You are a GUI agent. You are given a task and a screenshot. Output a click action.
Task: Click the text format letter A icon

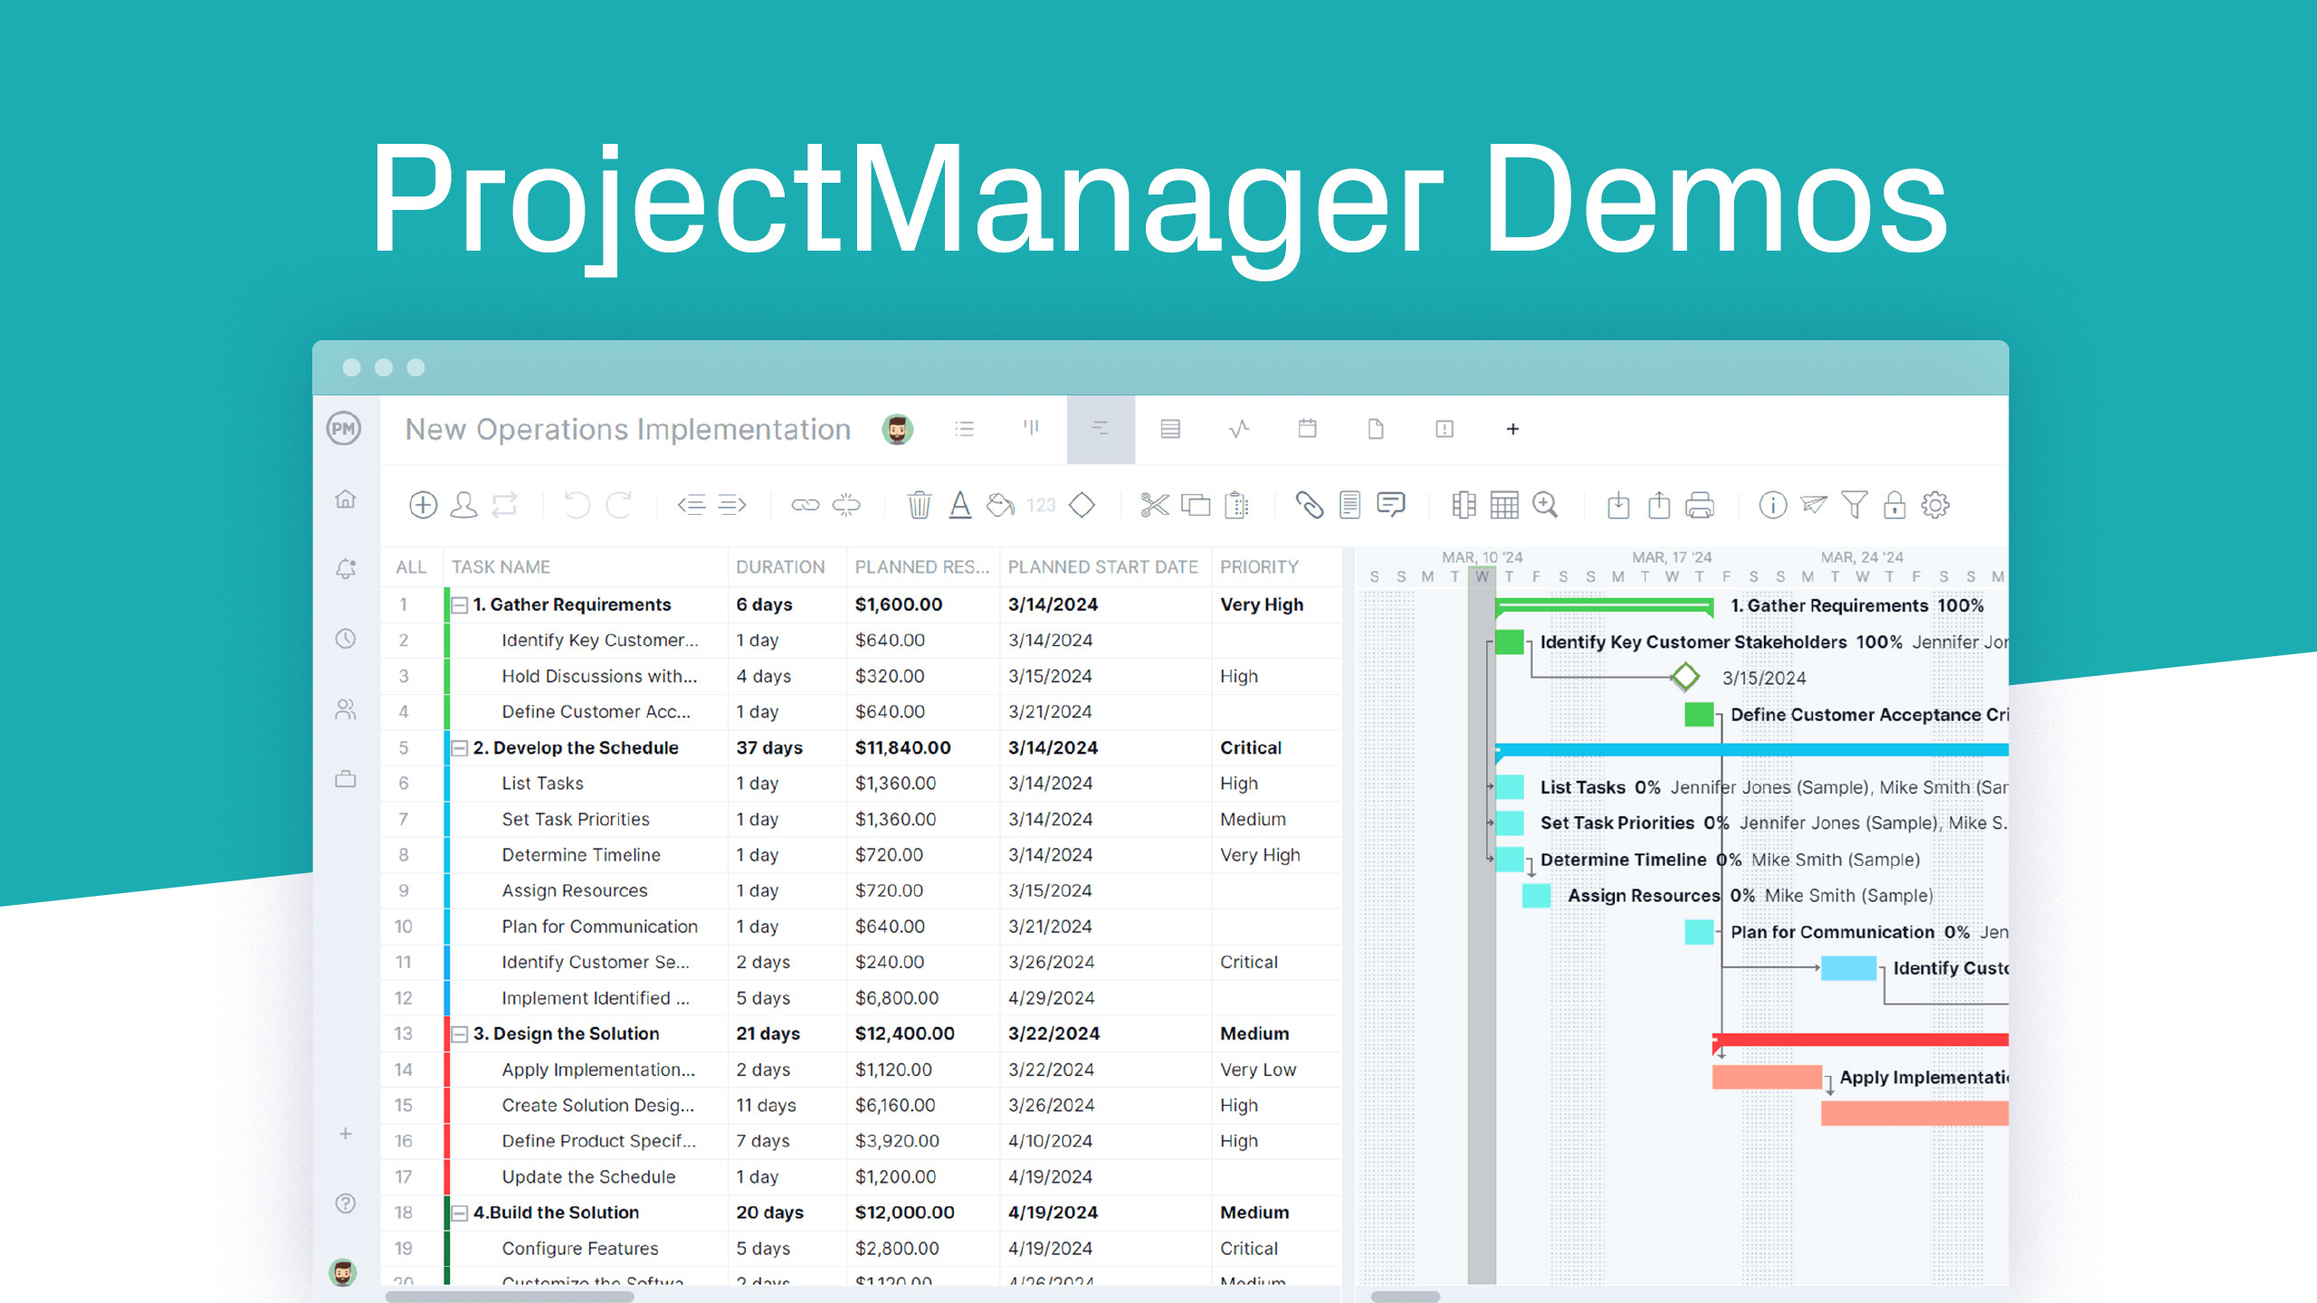point(960,505)
